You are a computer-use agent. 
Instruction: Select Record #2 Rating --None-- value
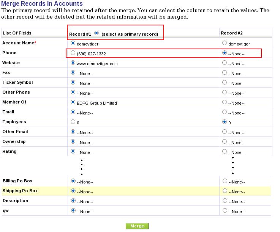click(225, 152)
